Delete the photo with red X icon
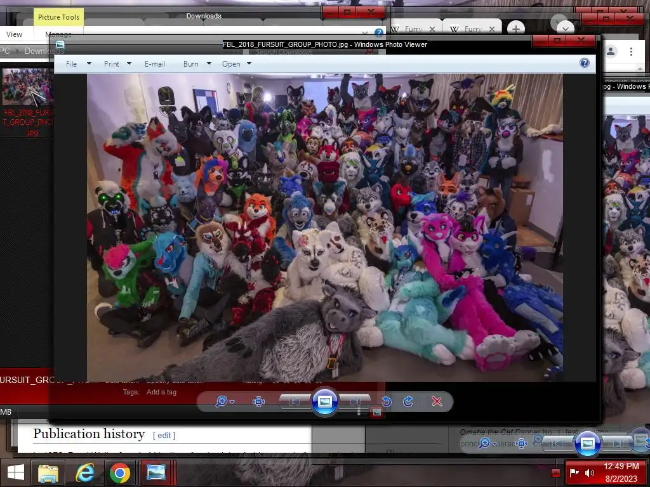The height and width of the screenshot is (487, 650). click(437, 401)
